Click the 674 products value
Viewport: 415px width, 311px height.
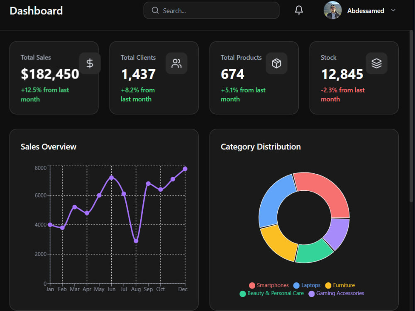232,74
